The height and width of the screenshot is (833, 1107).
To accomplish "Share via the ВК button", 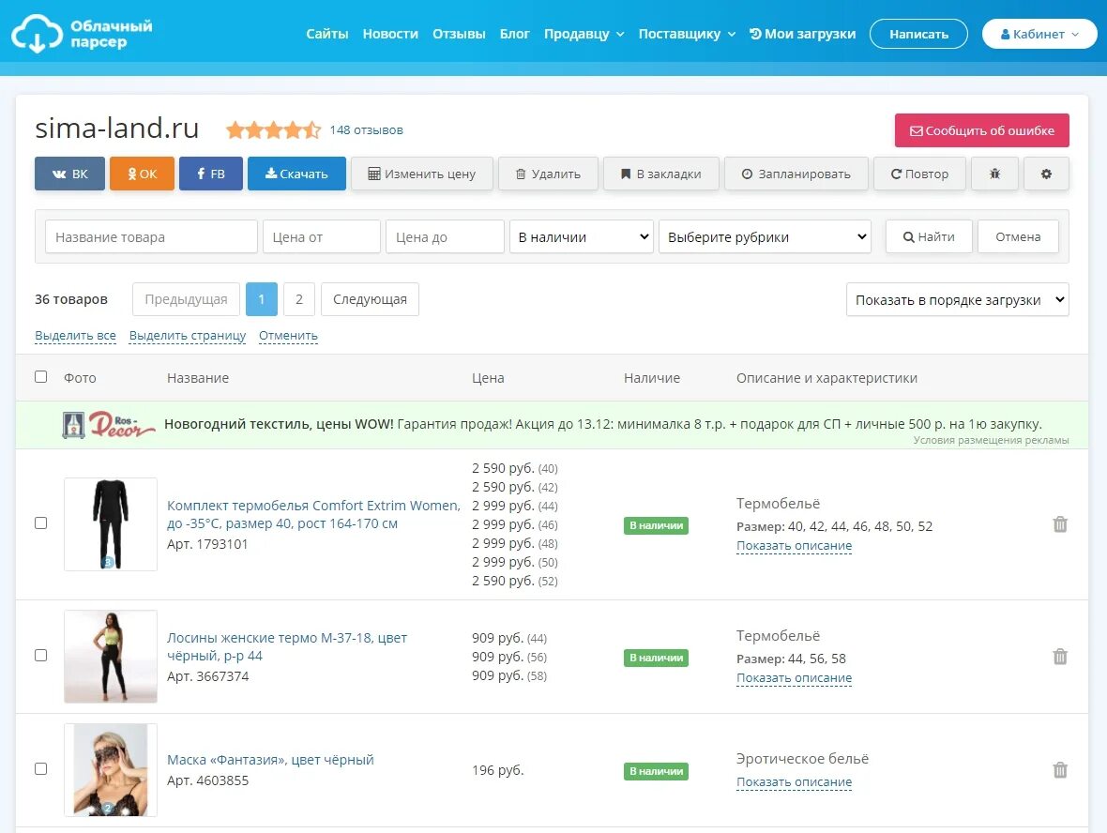I will [x=70, y=174].
